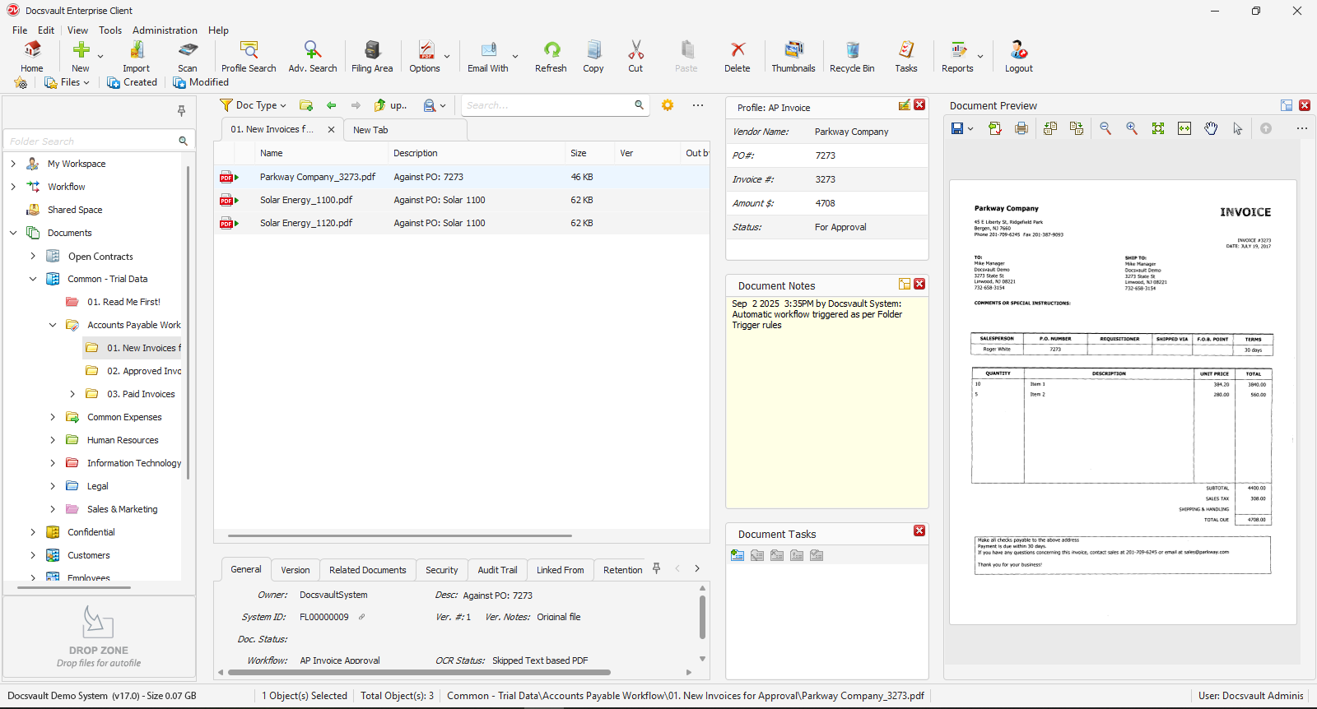Viewport: 1317px width, 709px height.
Task: Toggle the Created filter
Action: pyautogui.click(x=132, y=82)
